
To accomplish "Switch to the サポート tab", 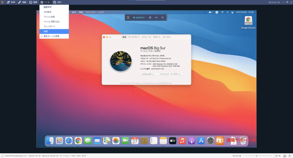I will (157, 37).
